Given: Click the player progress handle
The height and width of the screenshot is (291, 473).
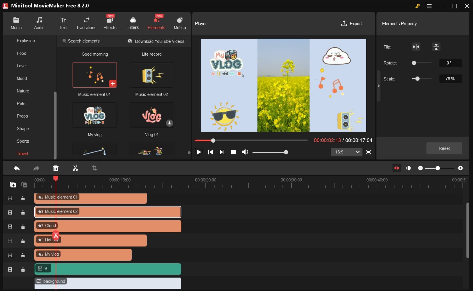Looking at the screenshot, I should 213,140.
